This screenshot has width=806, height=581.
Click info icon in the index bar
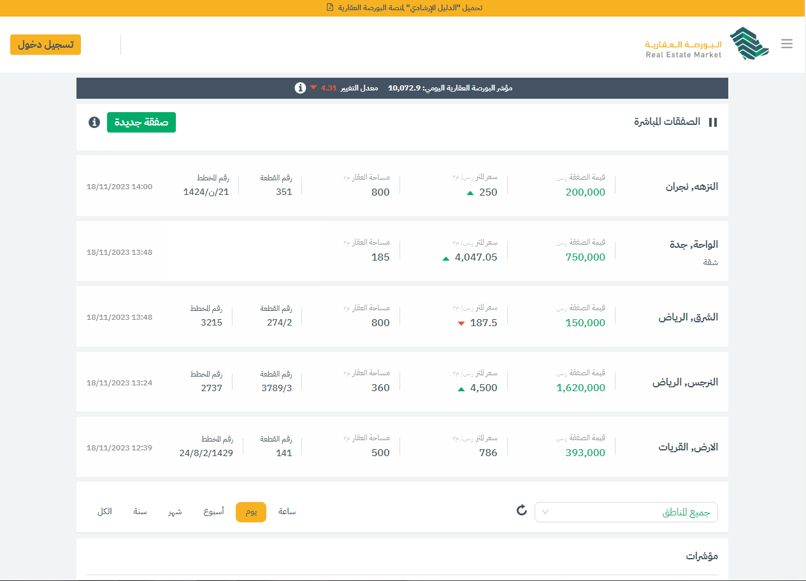tap(300, 88)
